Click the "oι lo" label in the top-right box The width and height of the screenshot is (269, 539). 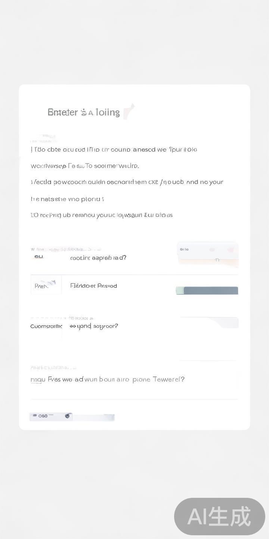184,249
